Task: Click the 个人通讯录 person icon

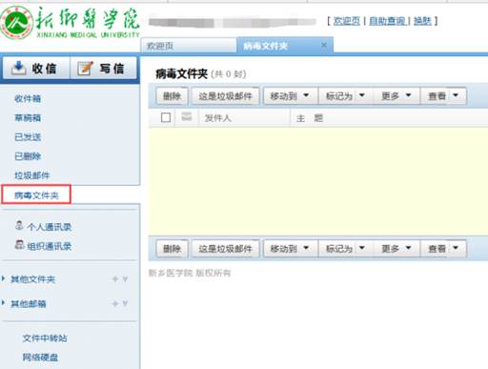Action: coord(19,225)
